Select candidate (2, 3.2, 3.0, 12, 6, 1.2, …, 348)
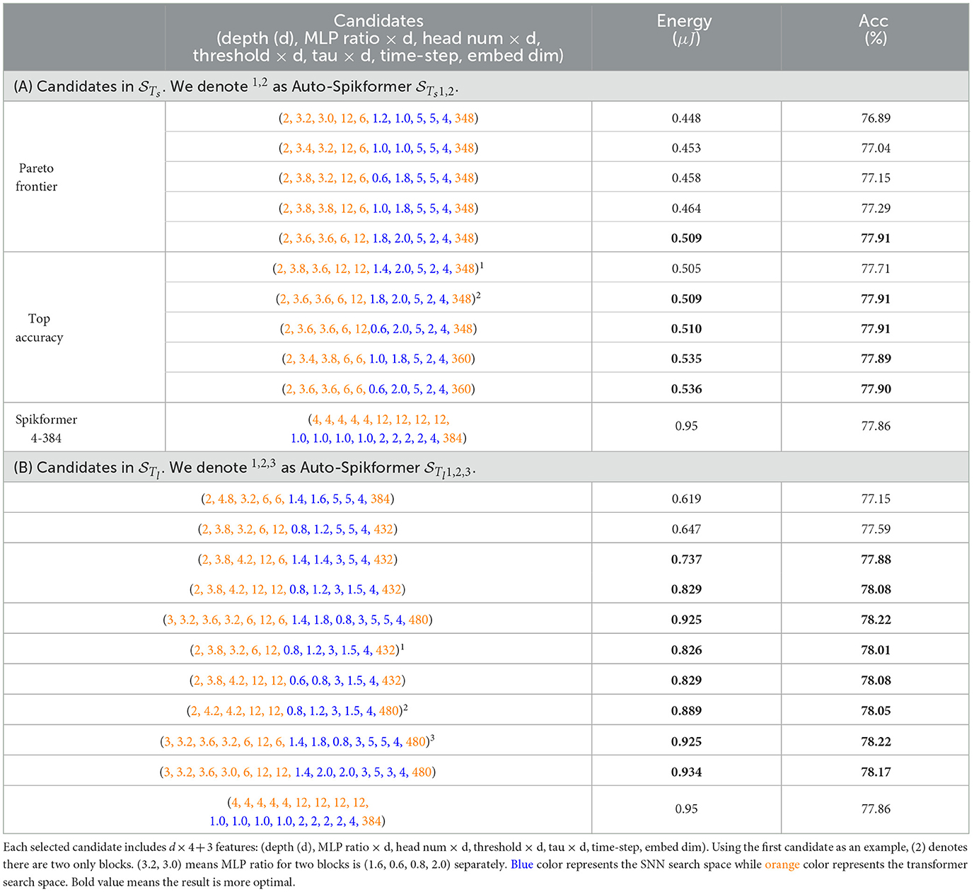This screenshot has height=892, width=974. point(378,118)
